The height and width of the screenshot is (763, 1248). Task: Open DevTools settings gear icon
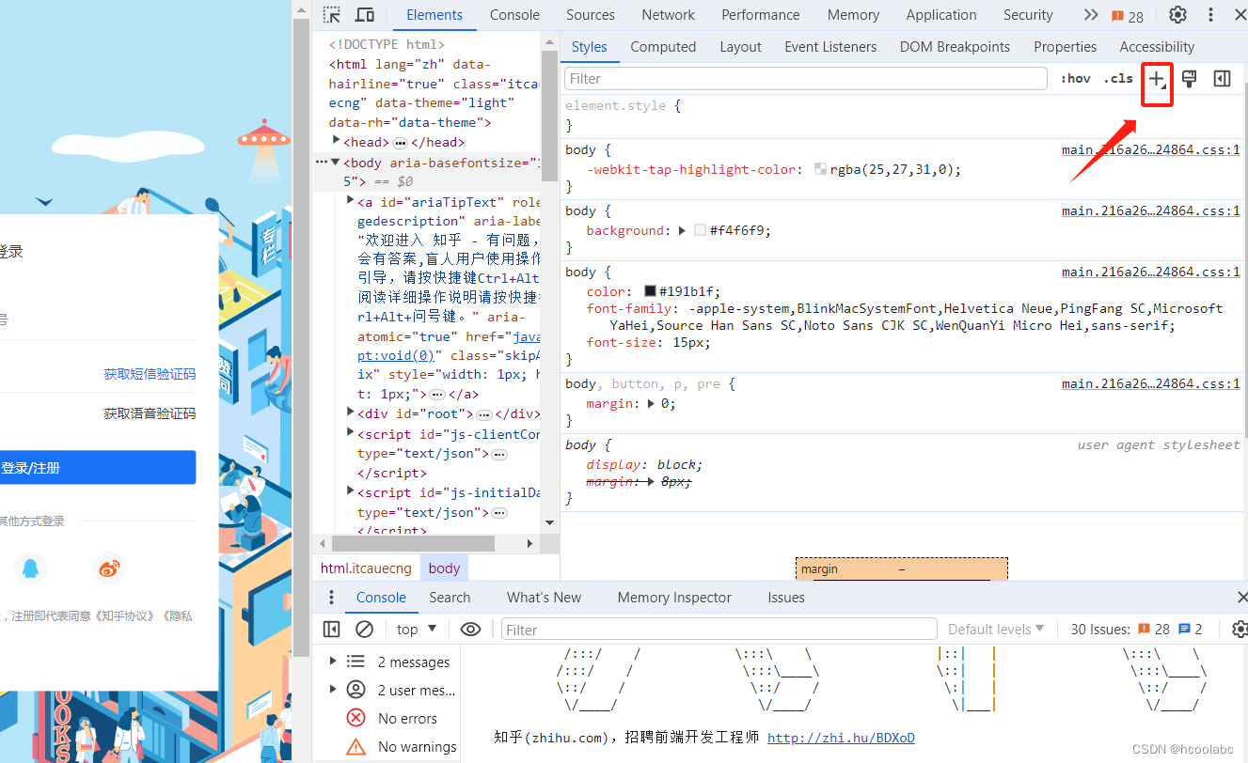click(1177, 15)
